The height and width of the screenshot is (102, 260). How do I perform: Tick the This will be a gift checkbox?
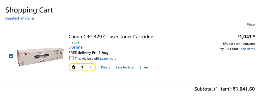(x=71, y=58)
